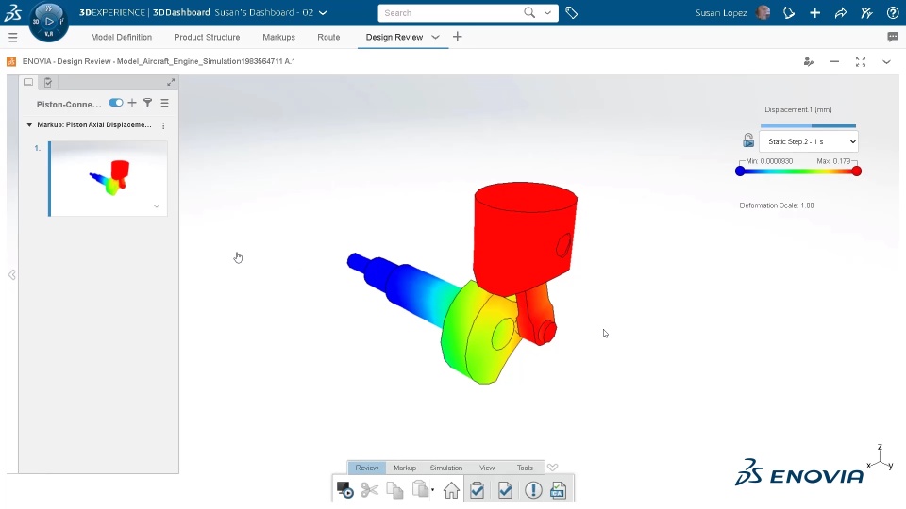Screen dimensions: 906x509
Task: Open the Static Step 2 - 1 s dropdown
Action: (809, 141)
